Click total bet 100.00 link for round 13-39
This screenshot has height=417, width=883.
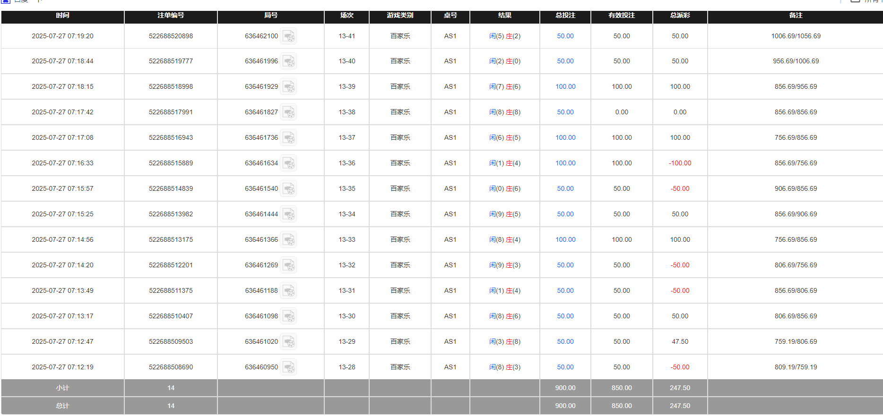click(565, 87)
